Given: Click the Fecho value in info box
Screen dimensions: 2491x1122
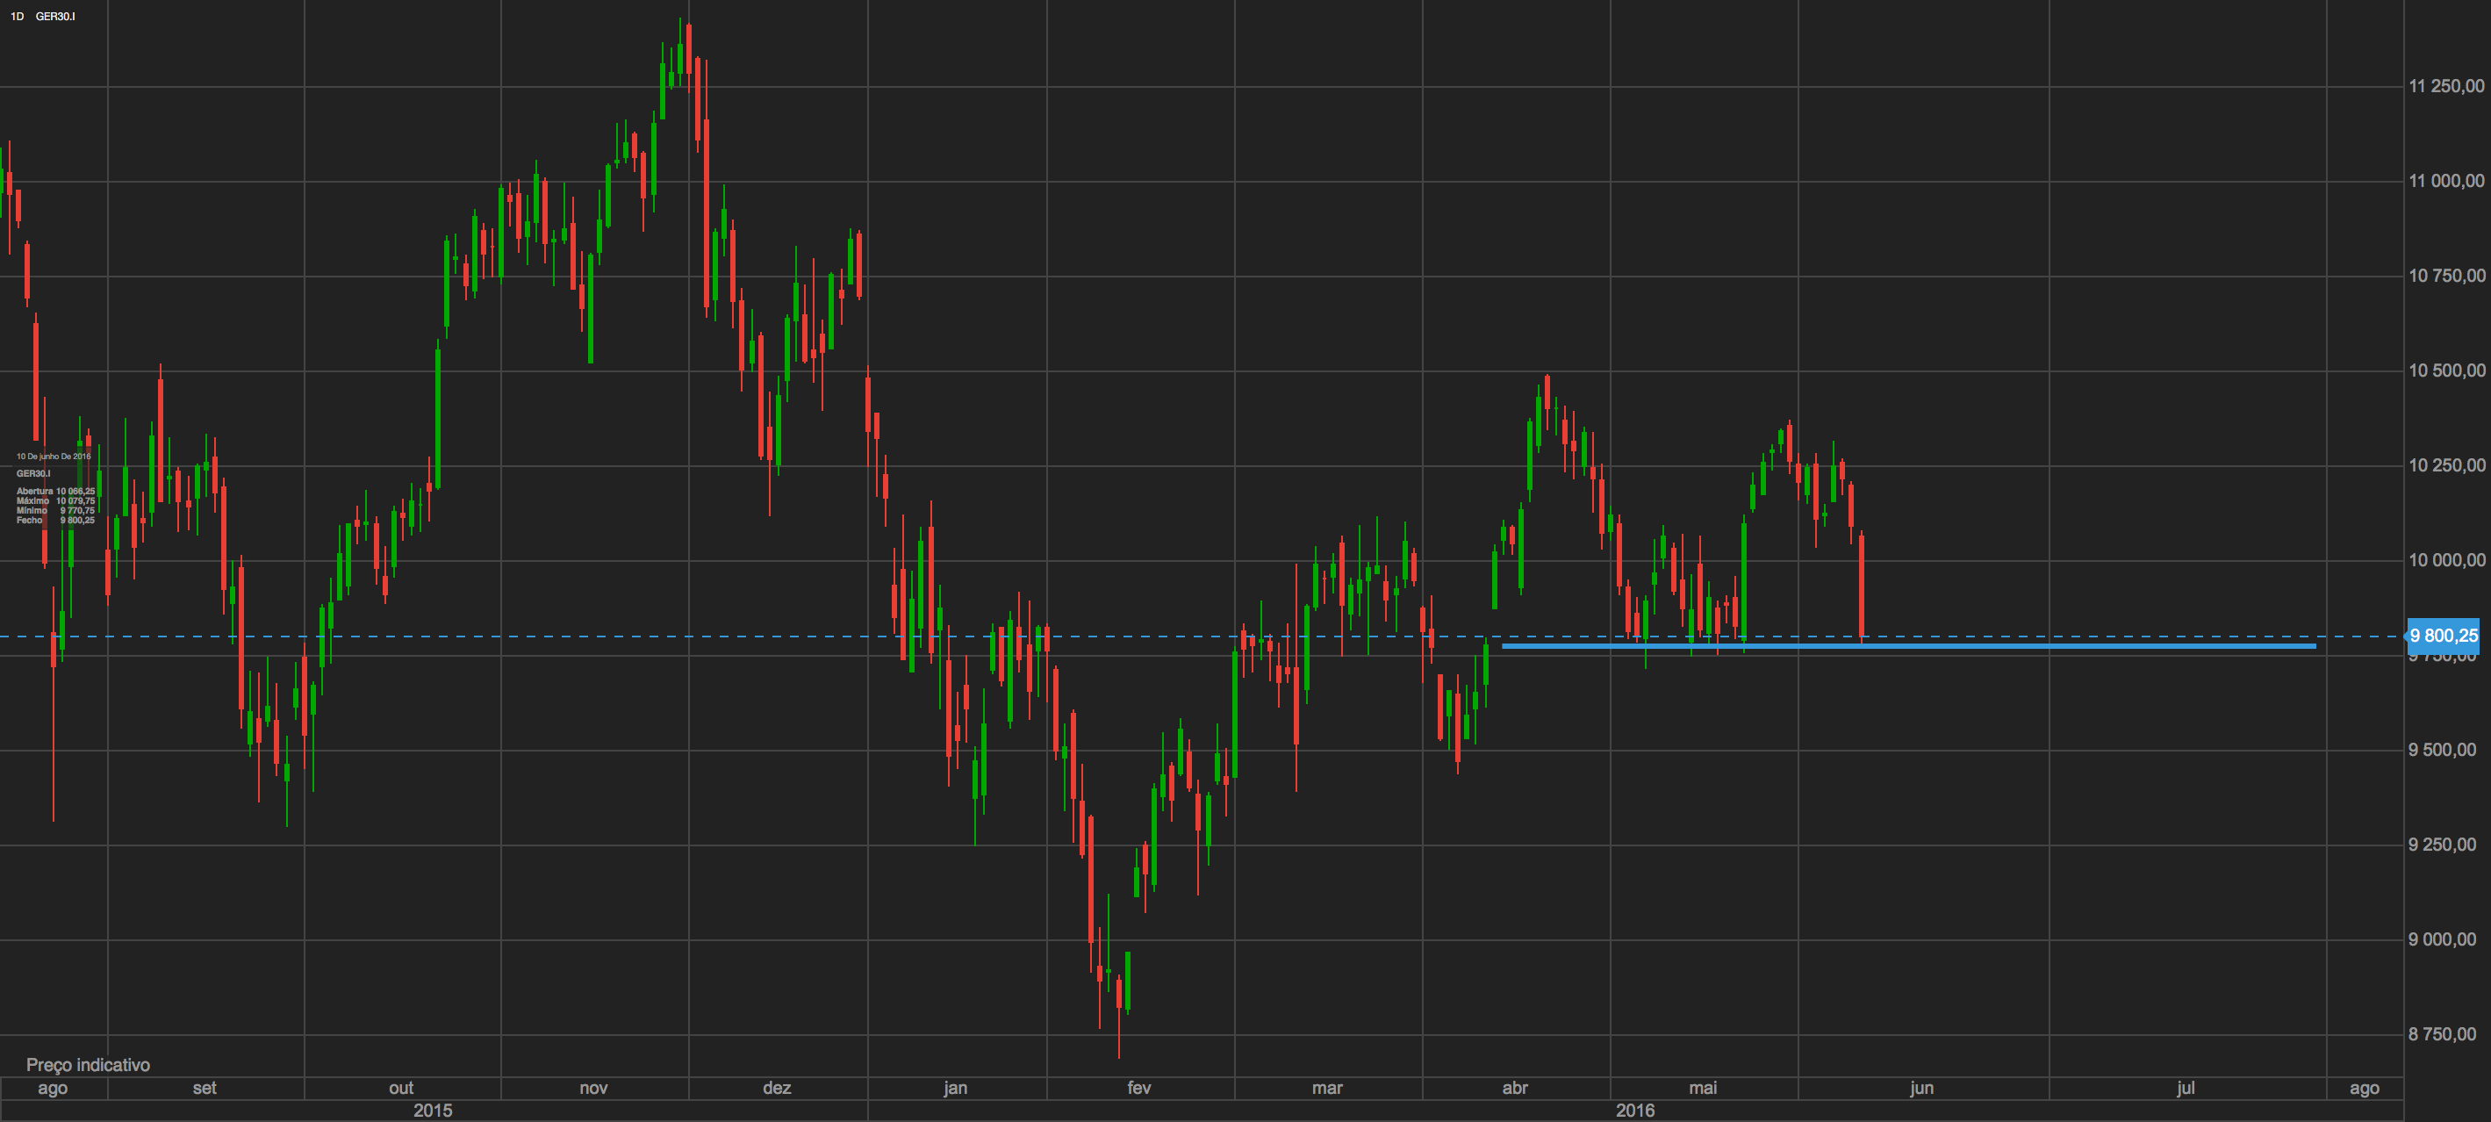Looking at the screenshot, I should tap(77, 521).
